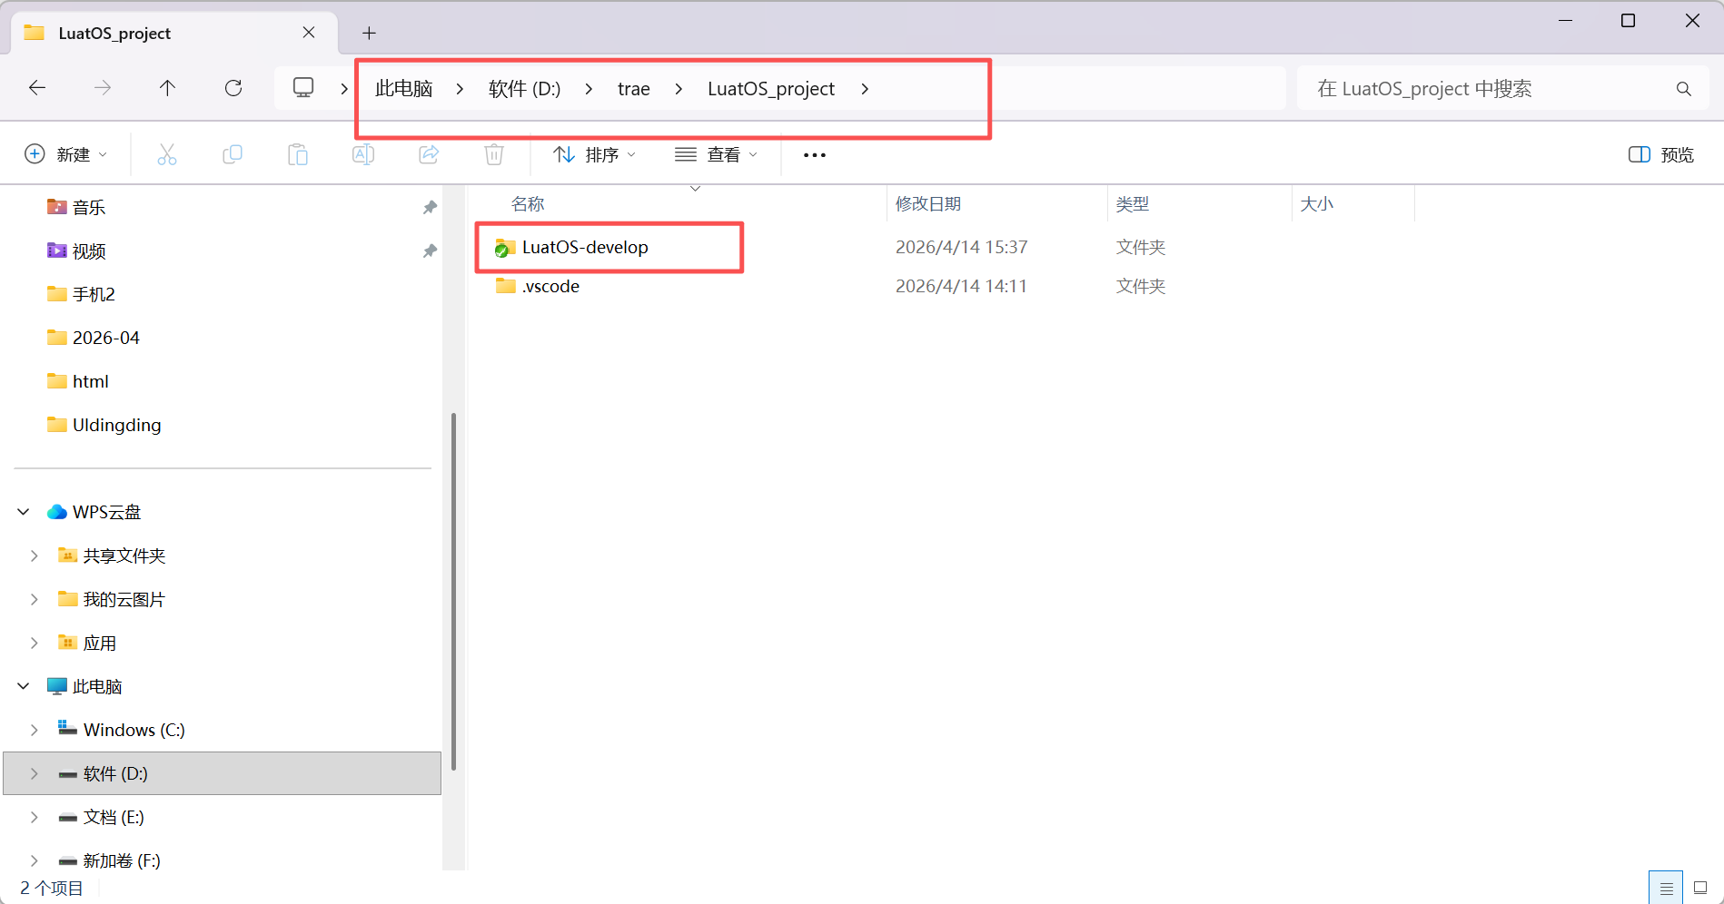Refresh the current folder view
This screenshot has width=1724, height=904.
[x=233, y=88]
